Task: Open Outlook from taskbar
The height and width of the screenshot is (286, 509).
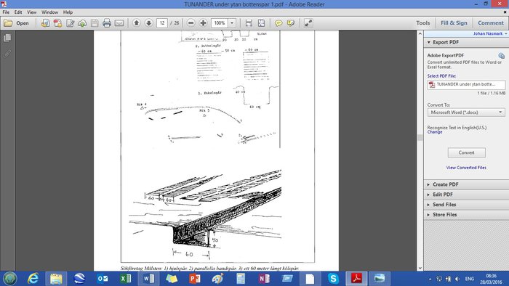Action: point(103,279)
